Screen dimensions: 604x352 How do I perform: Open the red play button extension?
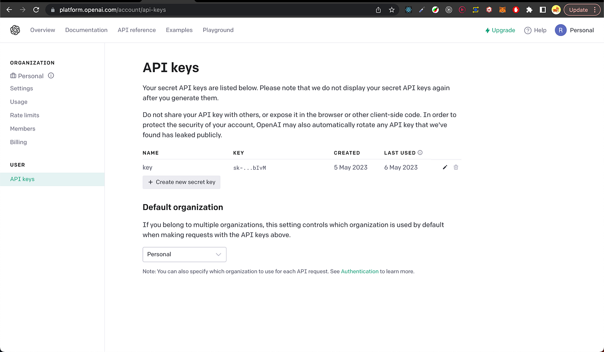tap(462, 10)
